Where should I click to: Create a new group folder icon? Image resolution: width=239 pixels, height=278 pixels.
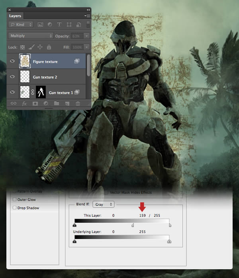[57, 103]
